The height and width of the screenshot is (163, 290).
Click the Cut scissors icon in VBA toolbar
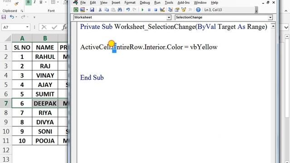pyautogui.click(x=100, y=10)
